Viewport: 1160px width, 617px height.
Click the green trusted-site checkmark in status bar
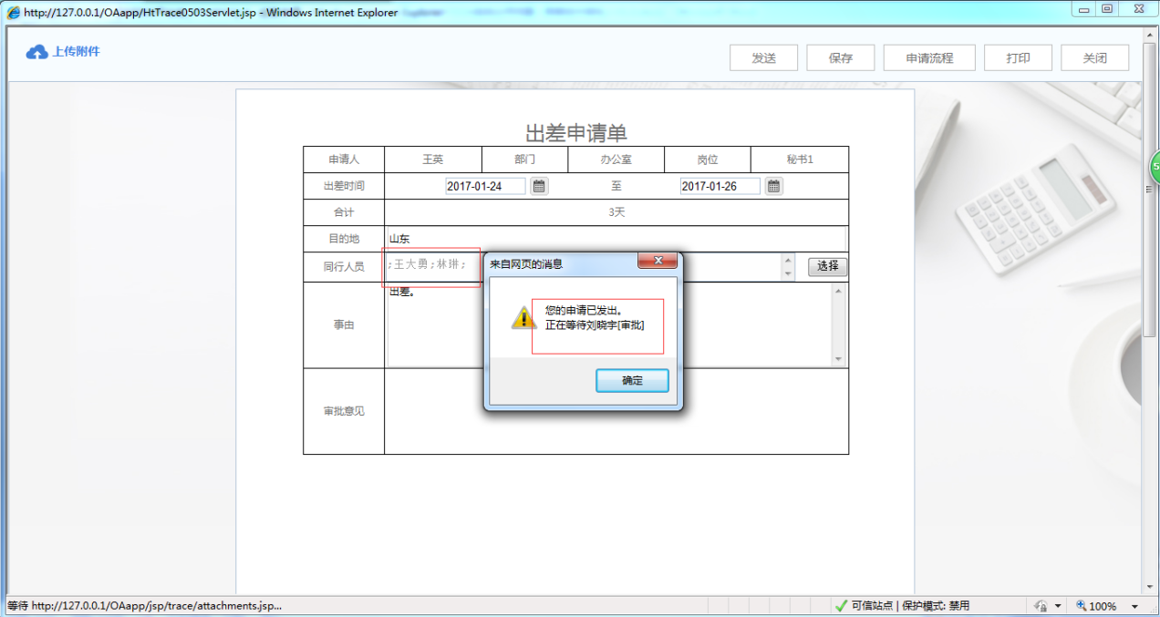[841, 604]
